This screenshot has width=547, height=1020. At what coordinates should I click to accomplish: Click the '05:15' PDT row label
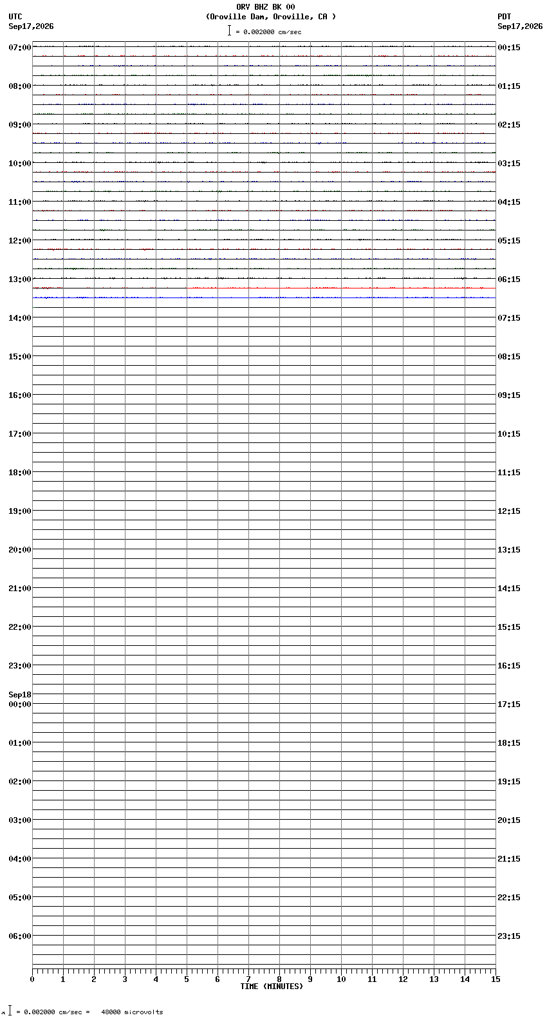click(x=509, y=241)
